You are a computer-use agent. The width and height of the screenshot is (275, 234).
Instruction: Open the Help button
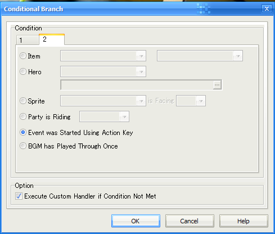pos(244,221)
